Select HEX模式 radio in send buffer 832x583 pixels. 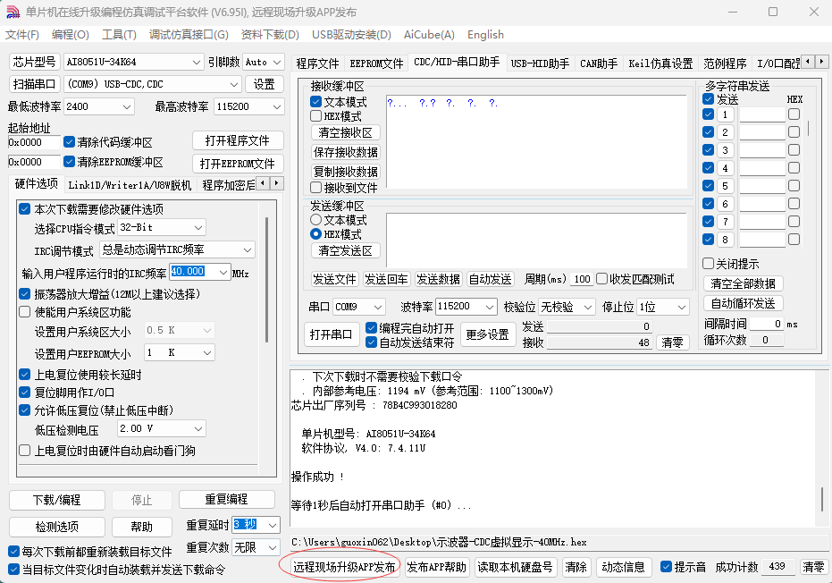(315, 233)
